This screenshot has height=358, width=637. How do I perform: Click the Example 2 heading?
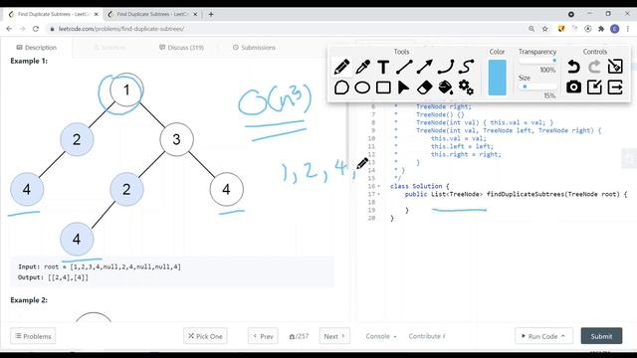click(29, 300)
